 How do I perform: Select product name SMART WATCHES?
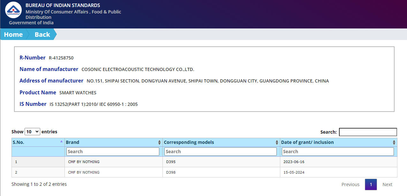[78, 93]
